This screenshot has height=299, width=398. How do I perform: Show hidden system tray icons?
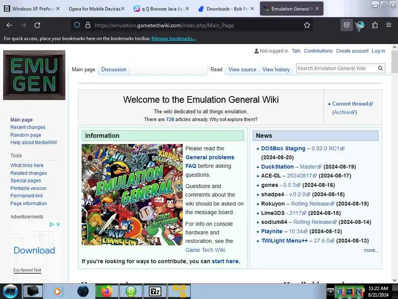330,291
